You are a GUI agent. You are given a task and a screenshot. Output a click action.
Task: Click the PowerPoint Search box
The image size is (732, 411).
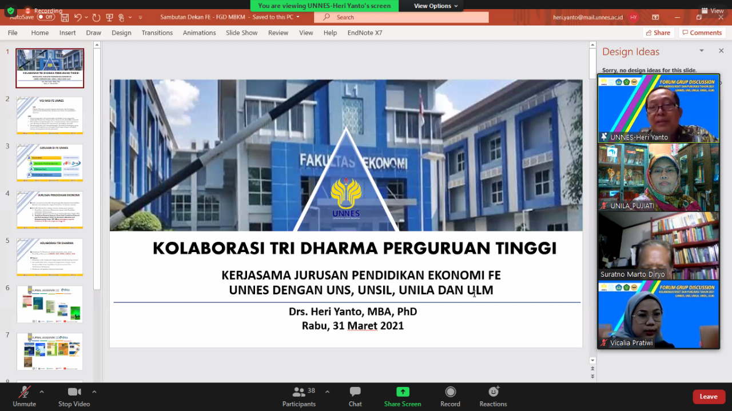pos(401,17)
